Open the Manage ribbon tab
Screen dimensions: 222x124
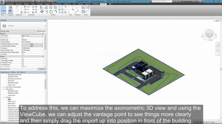click(80, 4)
